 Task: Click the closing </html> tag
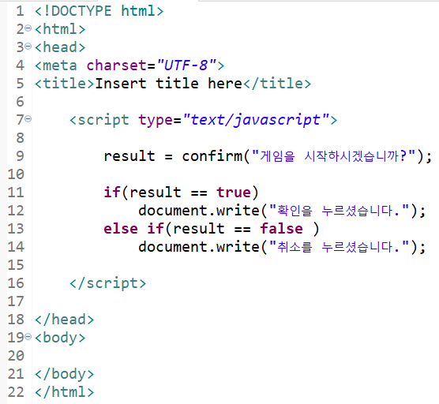tap(65, 392)
